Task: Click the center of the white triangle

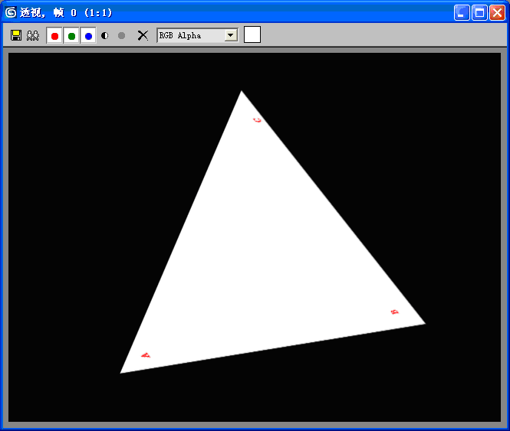Action: tap(262, 263)
